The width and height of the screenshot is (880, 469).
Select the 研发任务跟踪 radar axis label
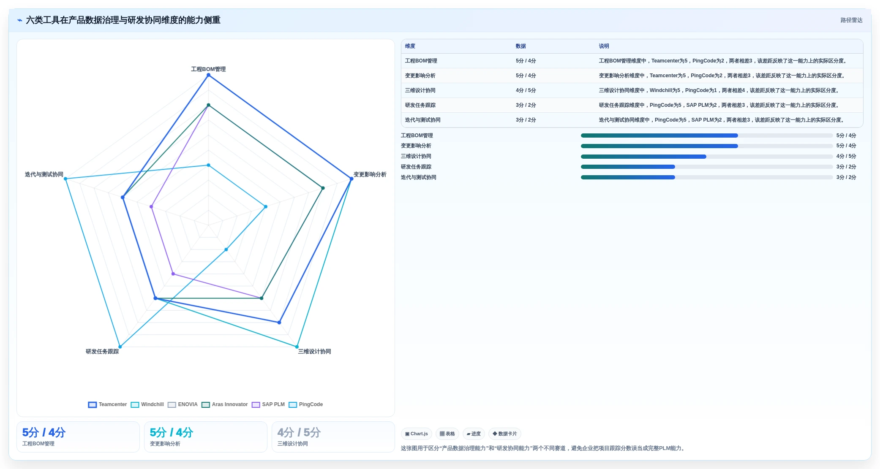click(102, 351)
